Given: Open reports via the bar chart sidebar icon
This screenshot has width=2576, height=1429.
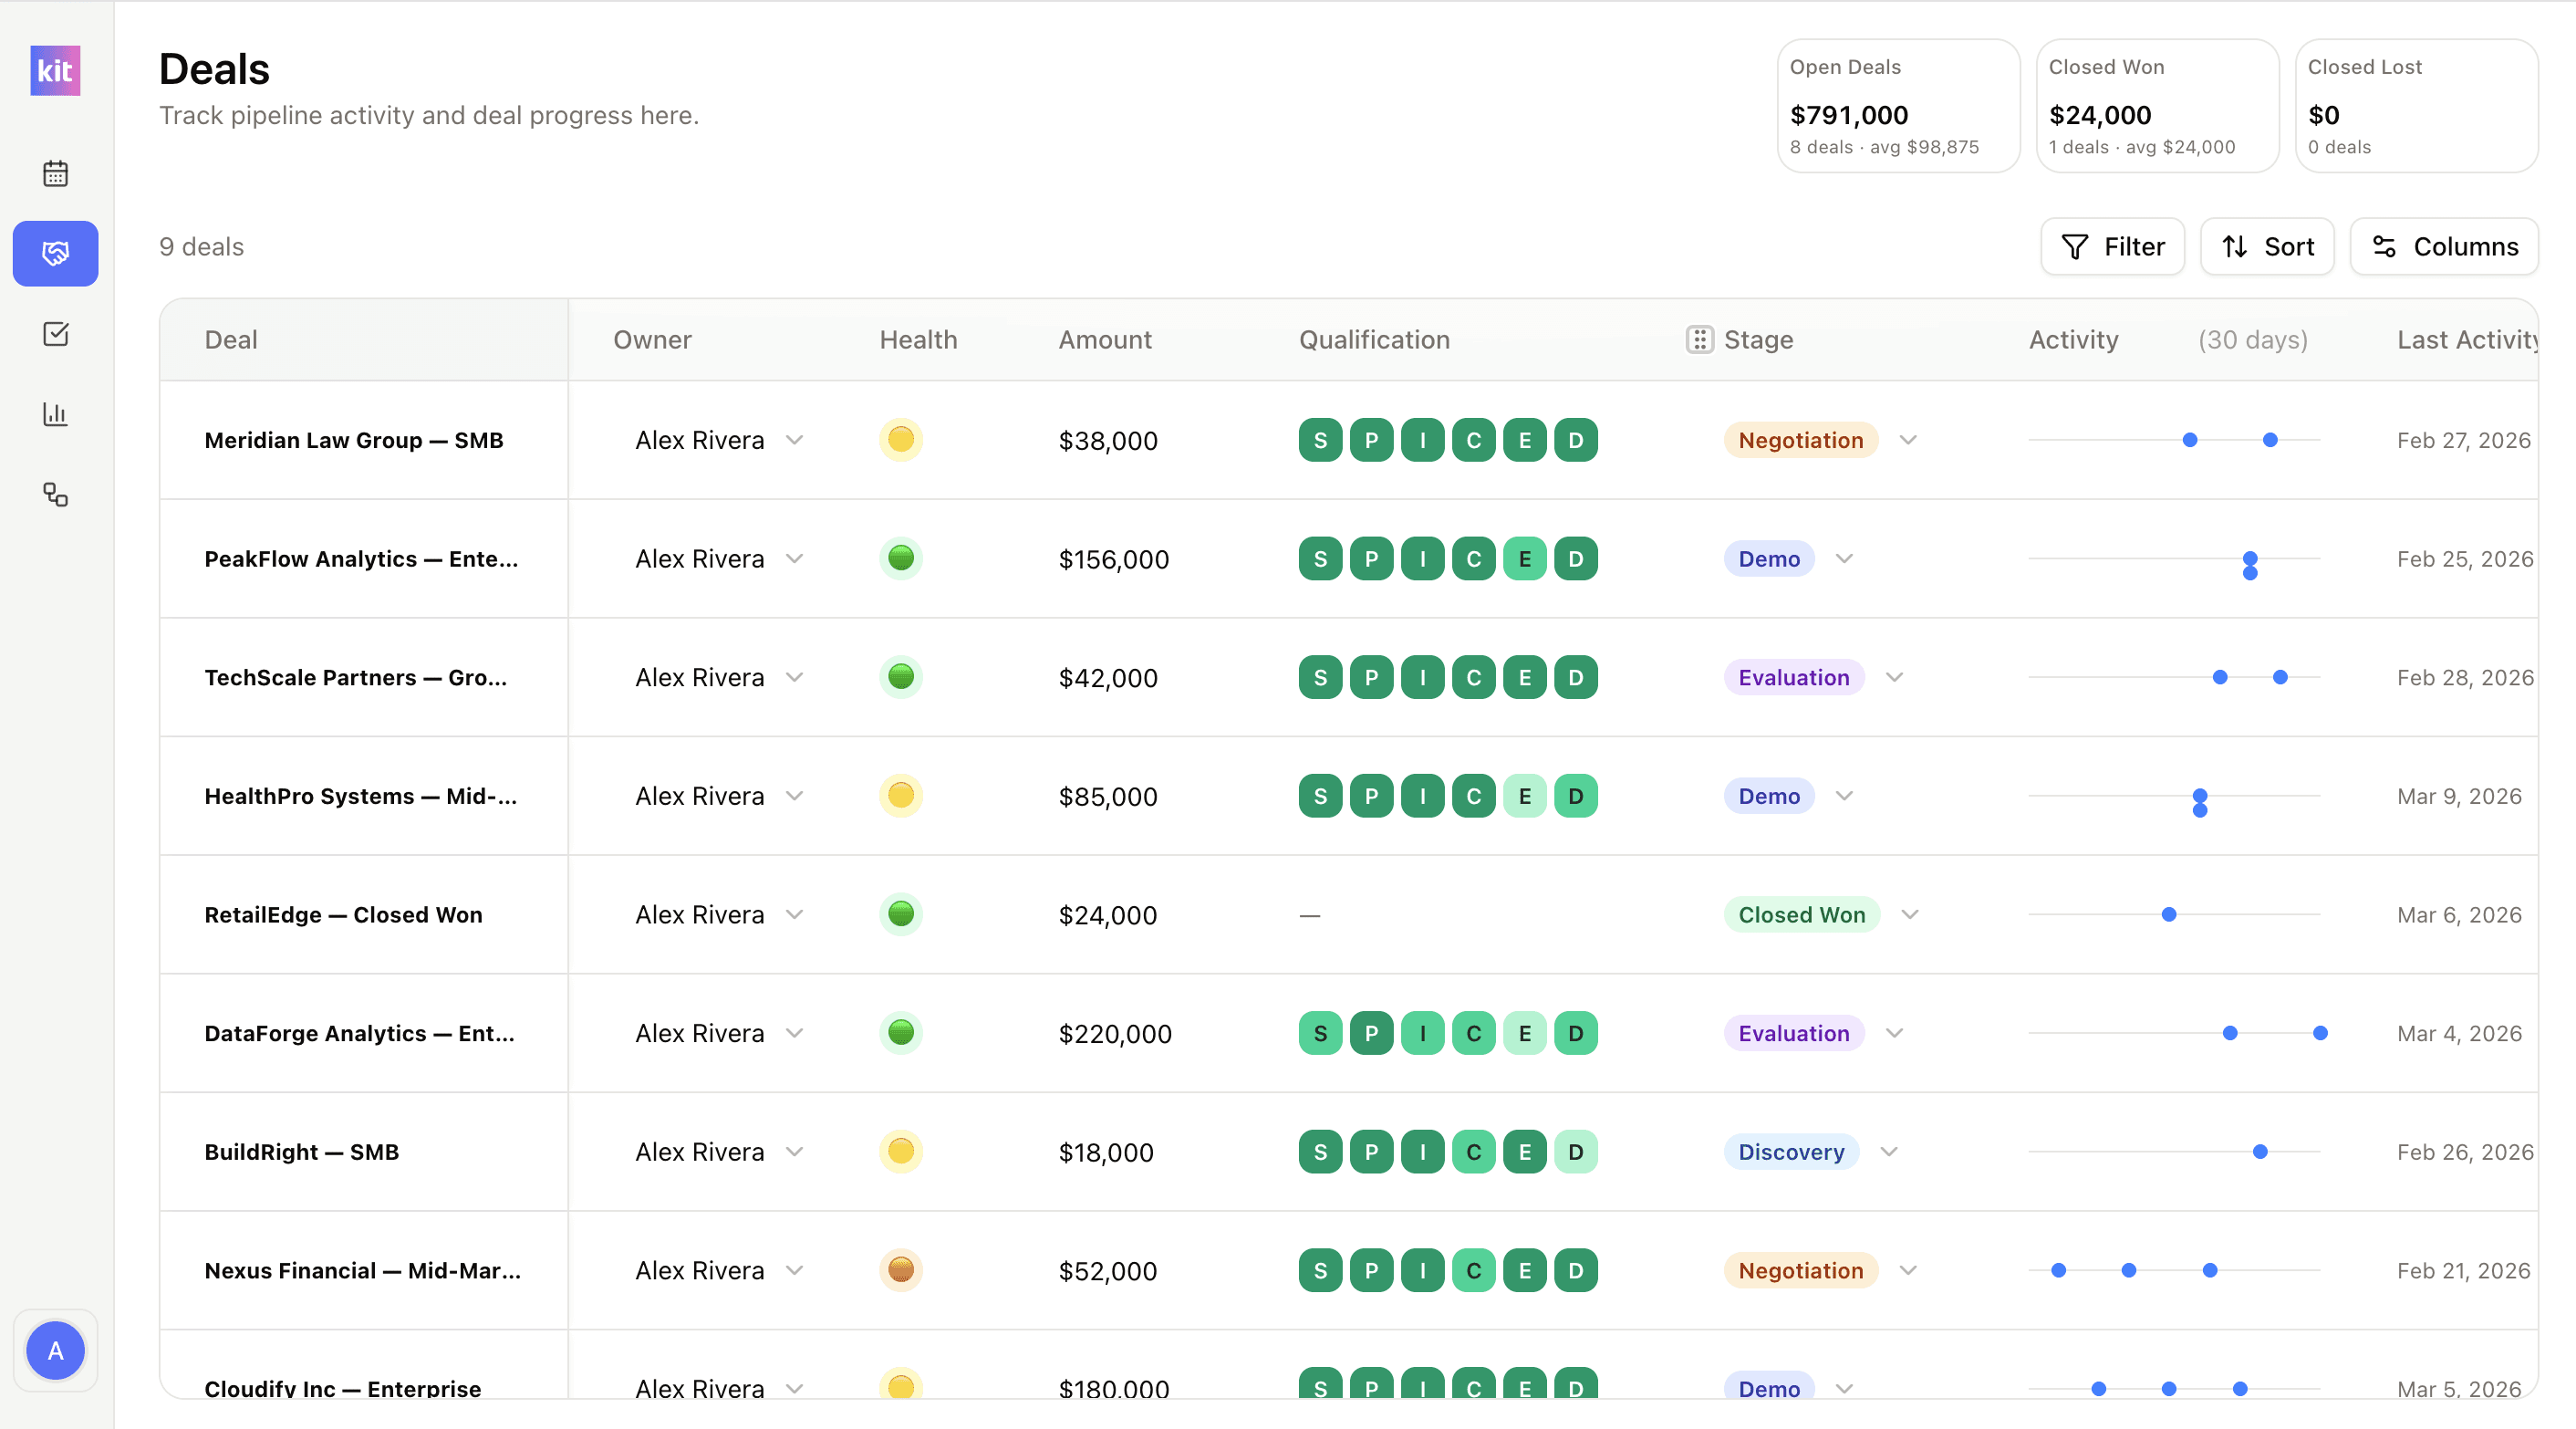Looking at the screenshot, I should (55, 413).
